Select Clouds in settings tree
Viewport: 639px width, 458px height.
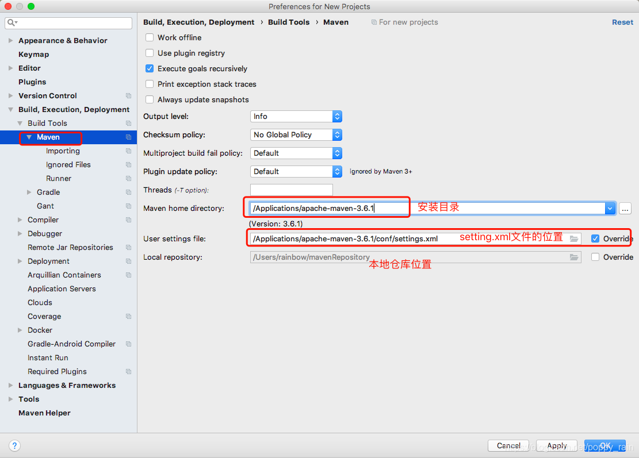coord(40,302)
